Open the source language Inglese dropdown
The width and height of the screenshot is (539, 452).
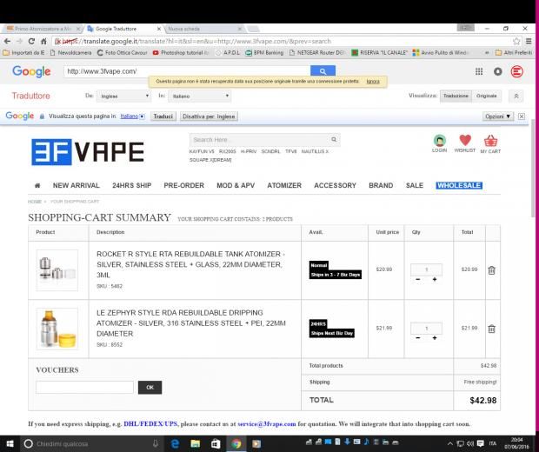124,96
